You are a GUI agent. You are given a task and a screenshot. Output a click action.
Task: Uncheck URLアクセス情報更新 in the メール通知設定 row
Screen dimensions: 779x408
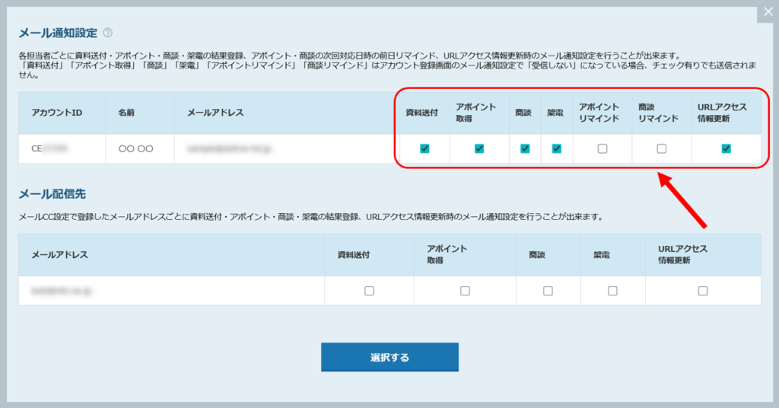pyautogui.click(x=726, y=148)
